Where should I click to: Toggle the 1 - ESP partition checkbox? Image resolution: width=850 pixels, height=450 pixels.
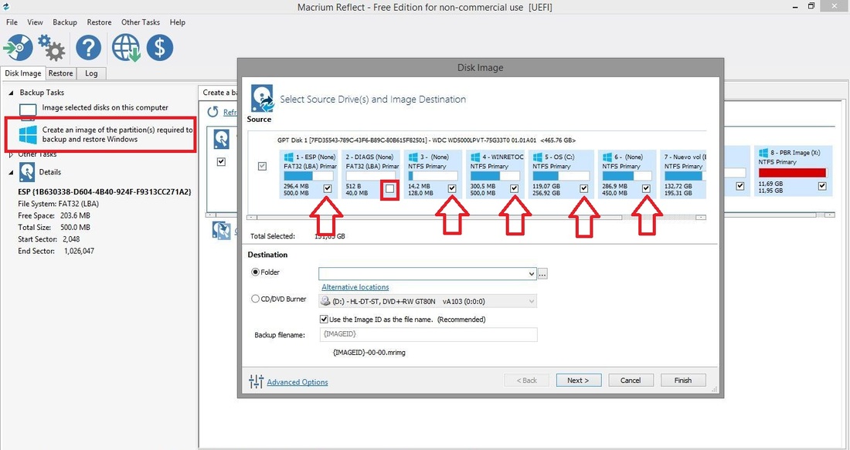point(328,188)
